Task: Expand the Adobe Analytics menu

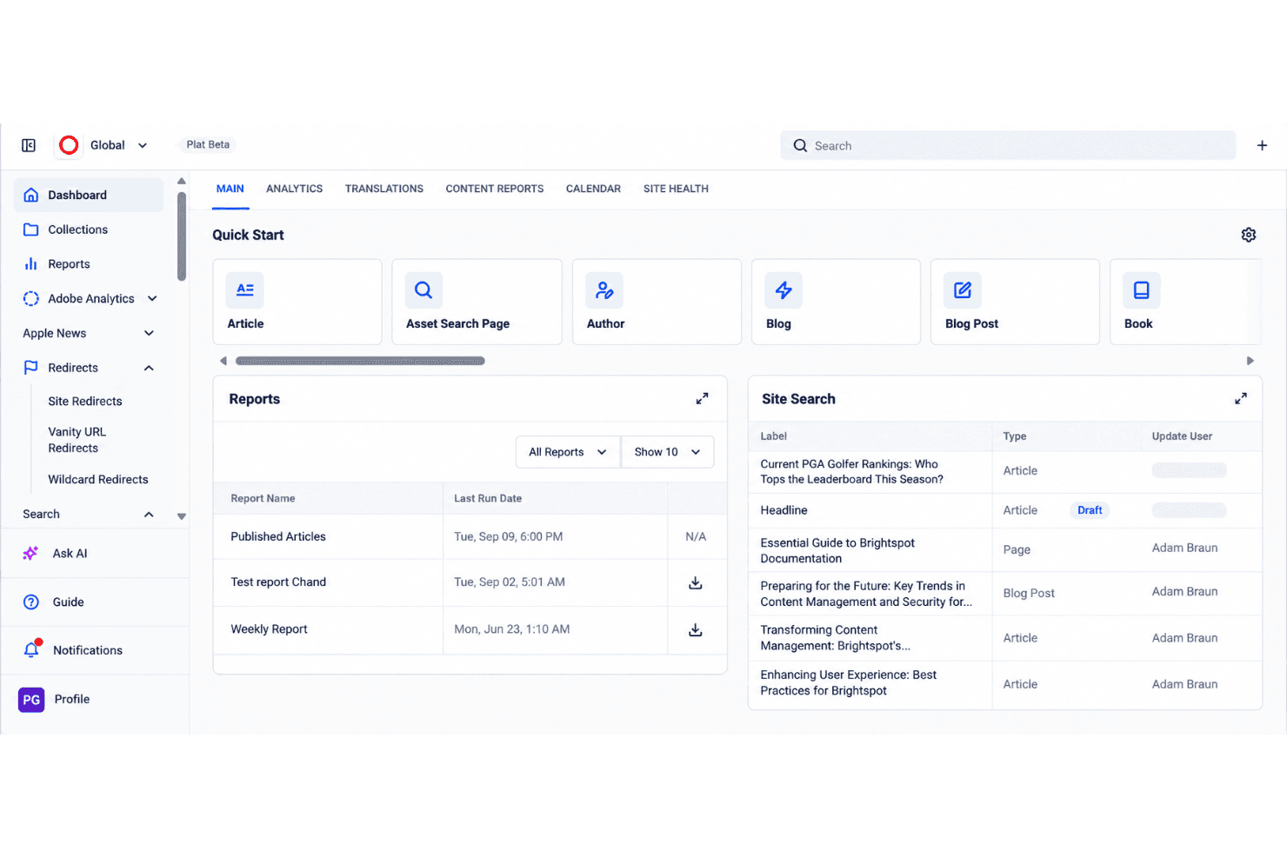Action: [x=153, y=298]
